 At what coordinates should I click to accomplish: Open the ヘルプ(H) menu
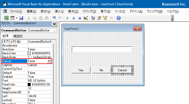click(173, 11)
